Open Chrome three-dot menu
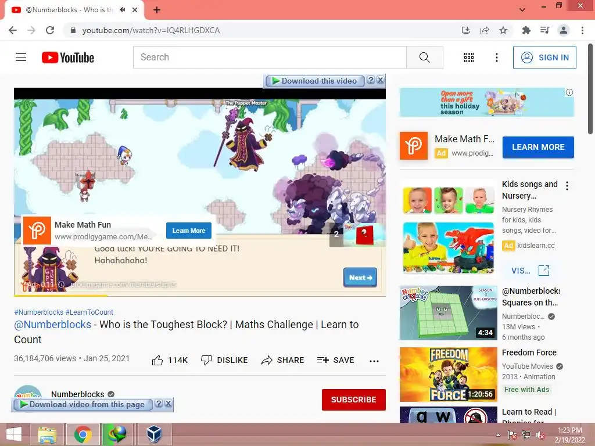Image resolution: width=595 pixels, height=446 pixels. 582,30
